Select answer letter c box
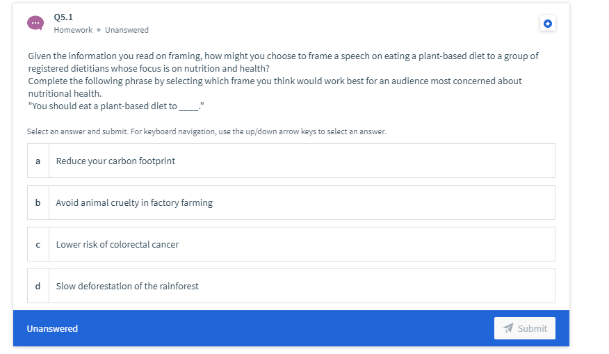Image resolution: width=609 pixels, height=354 pixels. pos(38,244)
